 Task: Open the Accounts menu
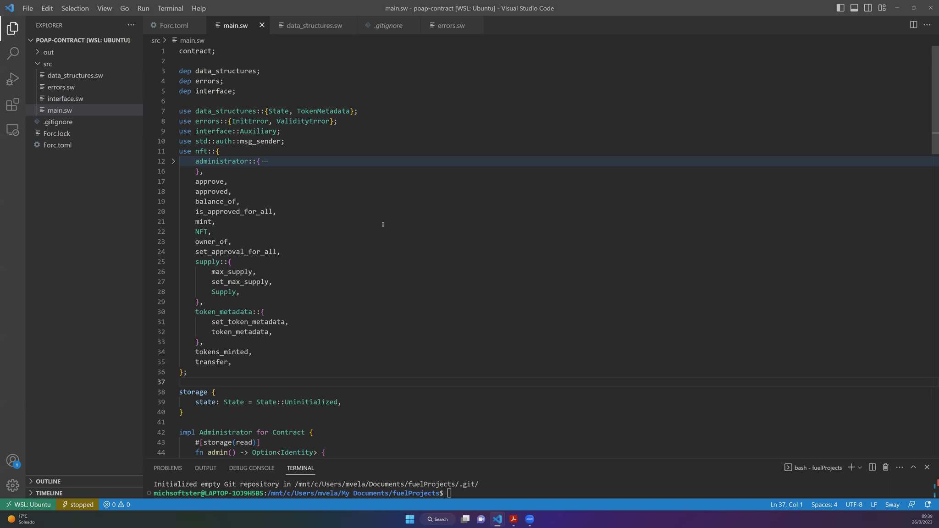click(12, 460)
